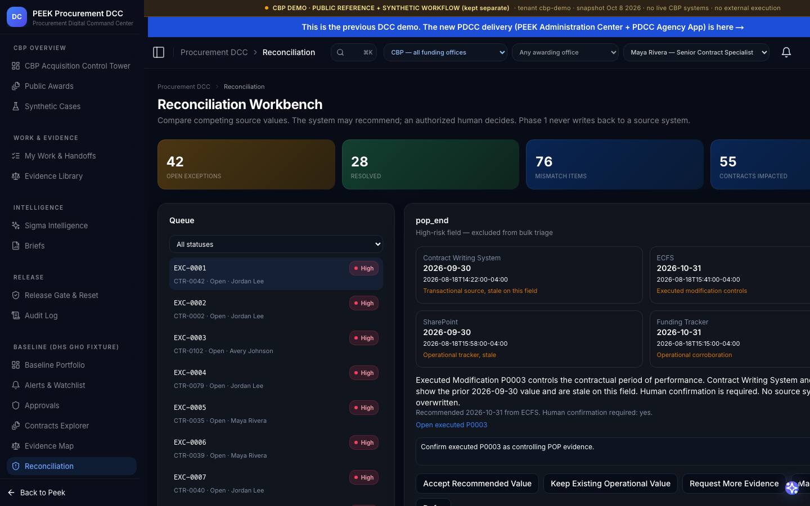This screenshot has width=810, height=506.
Task: Click the Evidence Library scales icon
Action: (16, 176)
